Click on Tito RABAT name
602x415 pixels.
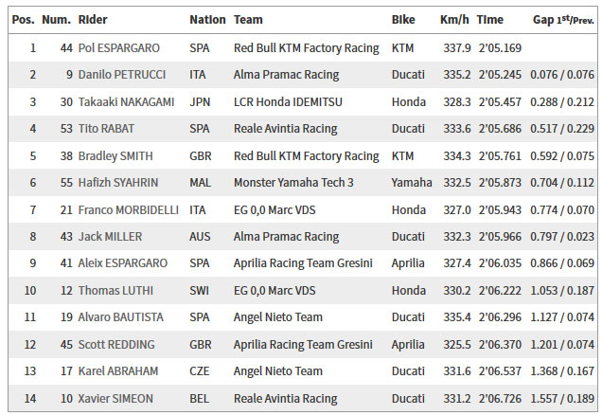106,128
